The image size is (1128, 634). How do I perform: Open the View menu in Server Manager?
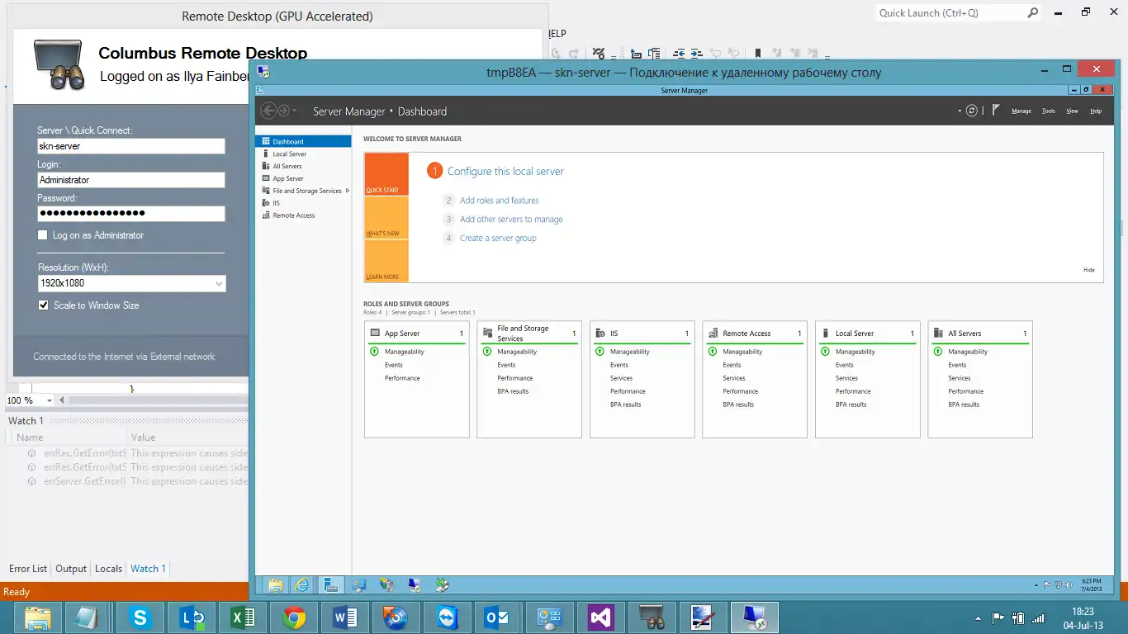(x=1072, y=111)
